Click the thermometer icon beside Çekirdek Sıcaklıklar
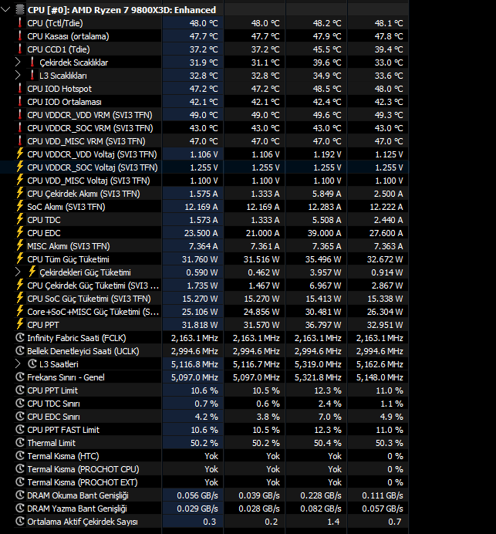Image resolution: width=496 pixels, height=534 pixels. point(32,63)
